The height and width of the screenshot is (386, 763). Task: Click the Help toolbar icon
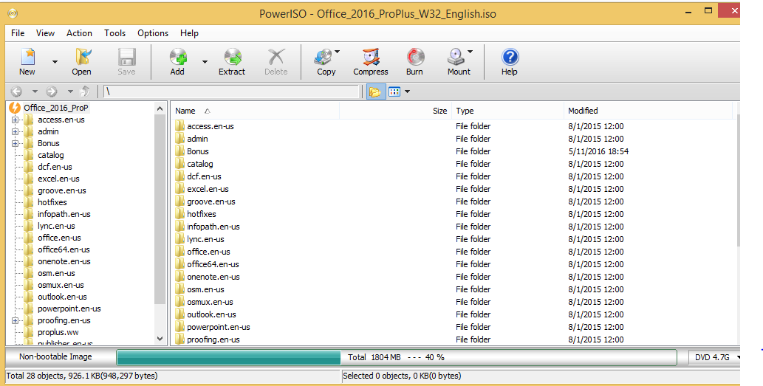(510, 57)
